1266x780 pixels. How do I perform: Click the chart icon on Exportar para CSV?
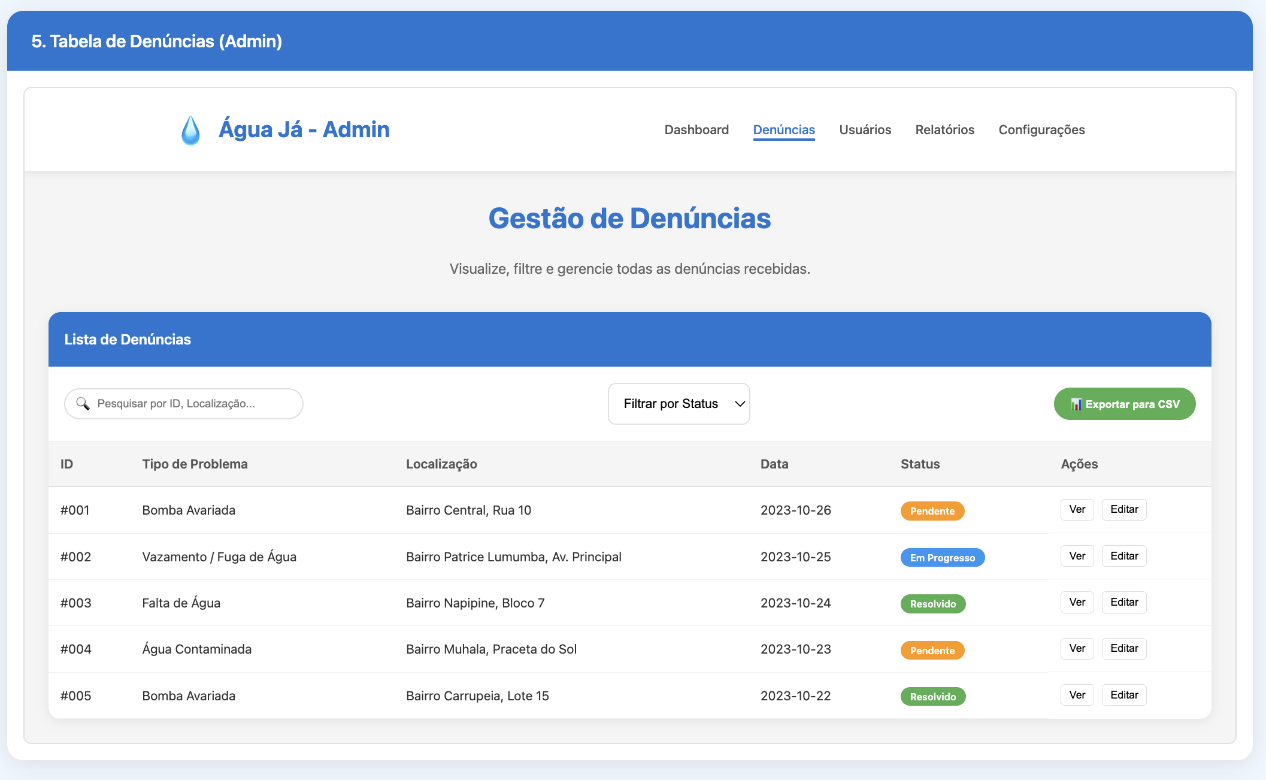click(x=1078, y=404)
